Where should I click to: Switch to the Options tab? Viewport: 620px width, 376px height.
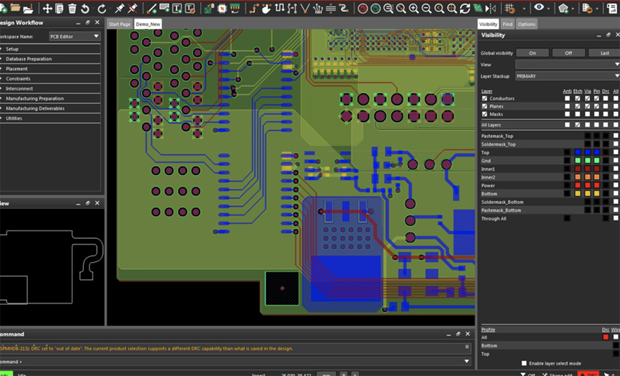(x=526, y=24)
